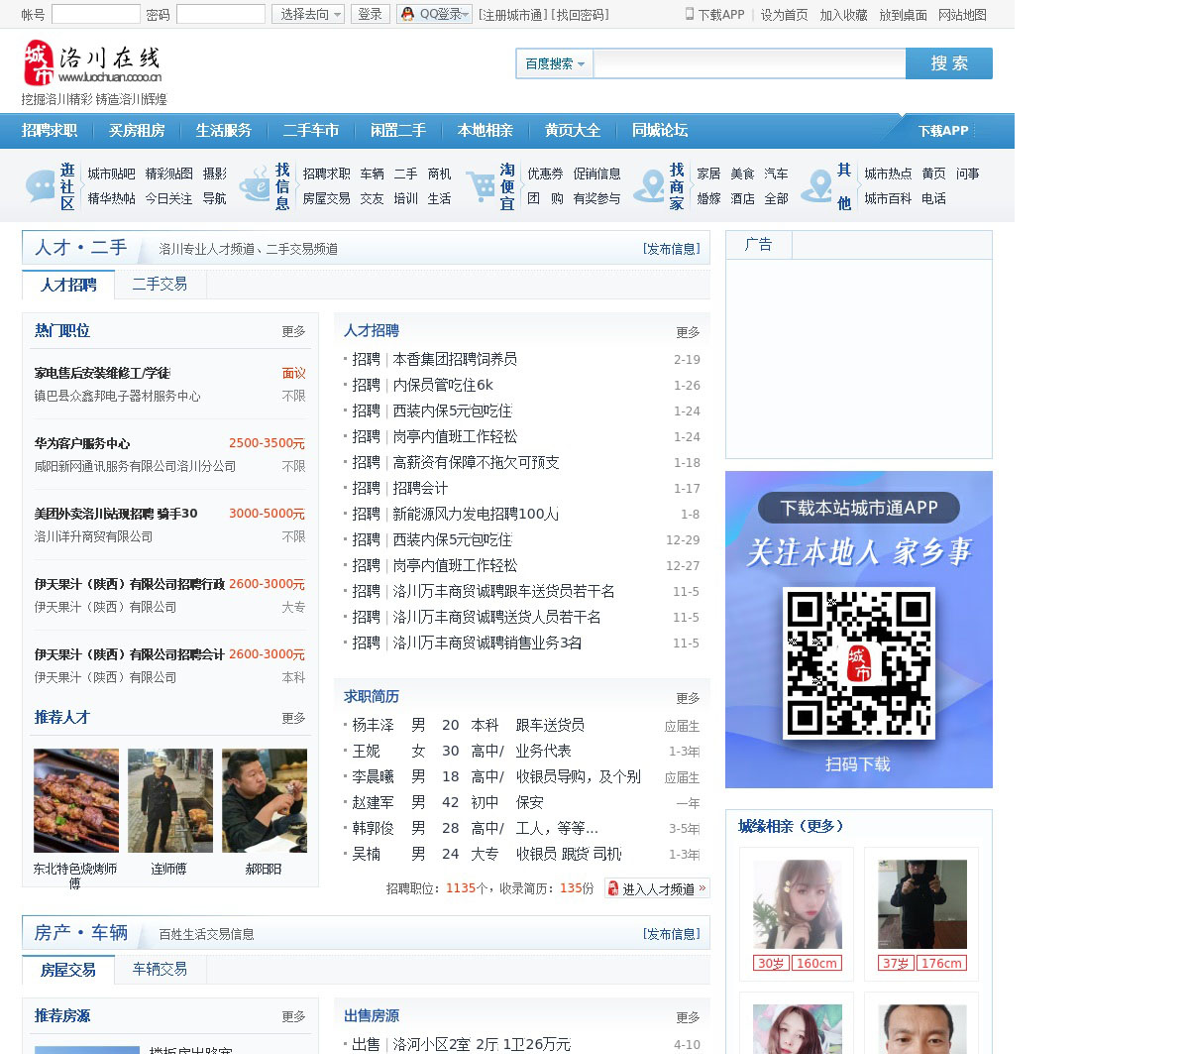Click the coffee cup icon beside 找信息
Image resolution: width=1189 pixels, height=1054 pixels.
(255, 185)
